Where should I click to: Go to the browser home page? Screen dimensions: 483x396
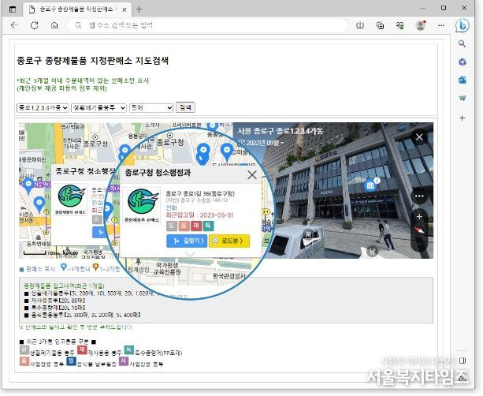pos(54,25)
